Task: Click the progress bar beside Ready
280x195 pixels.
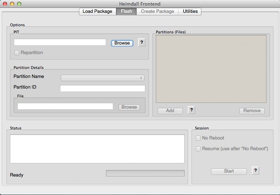Action: pos(146,173)
